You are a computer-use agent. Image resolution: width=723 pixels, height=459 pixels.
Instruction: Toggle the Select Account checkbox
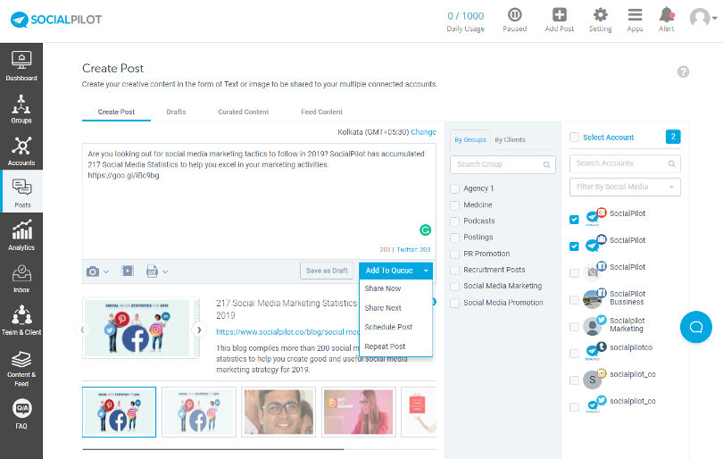(574, 137)
